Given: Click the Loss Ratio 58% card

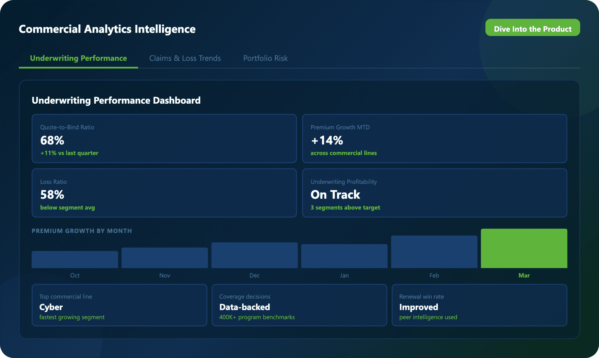Looking at the screenshot, I should (x=164, y=193).
